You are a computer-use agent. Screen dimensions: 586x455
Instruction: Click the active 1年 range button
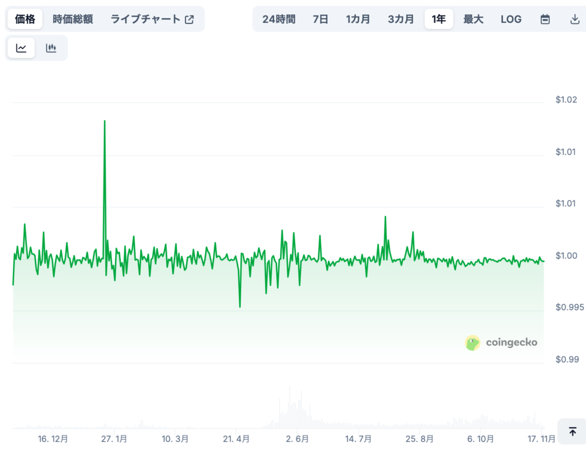click(438, 19)
